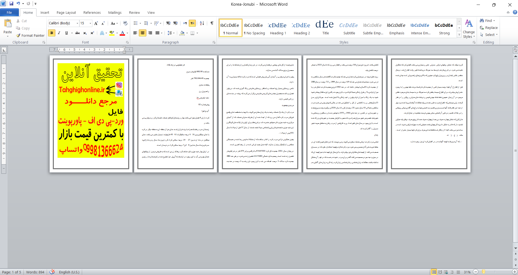518x275 pixels.
Task: Open the File tab
Action: tap(9, 12)
